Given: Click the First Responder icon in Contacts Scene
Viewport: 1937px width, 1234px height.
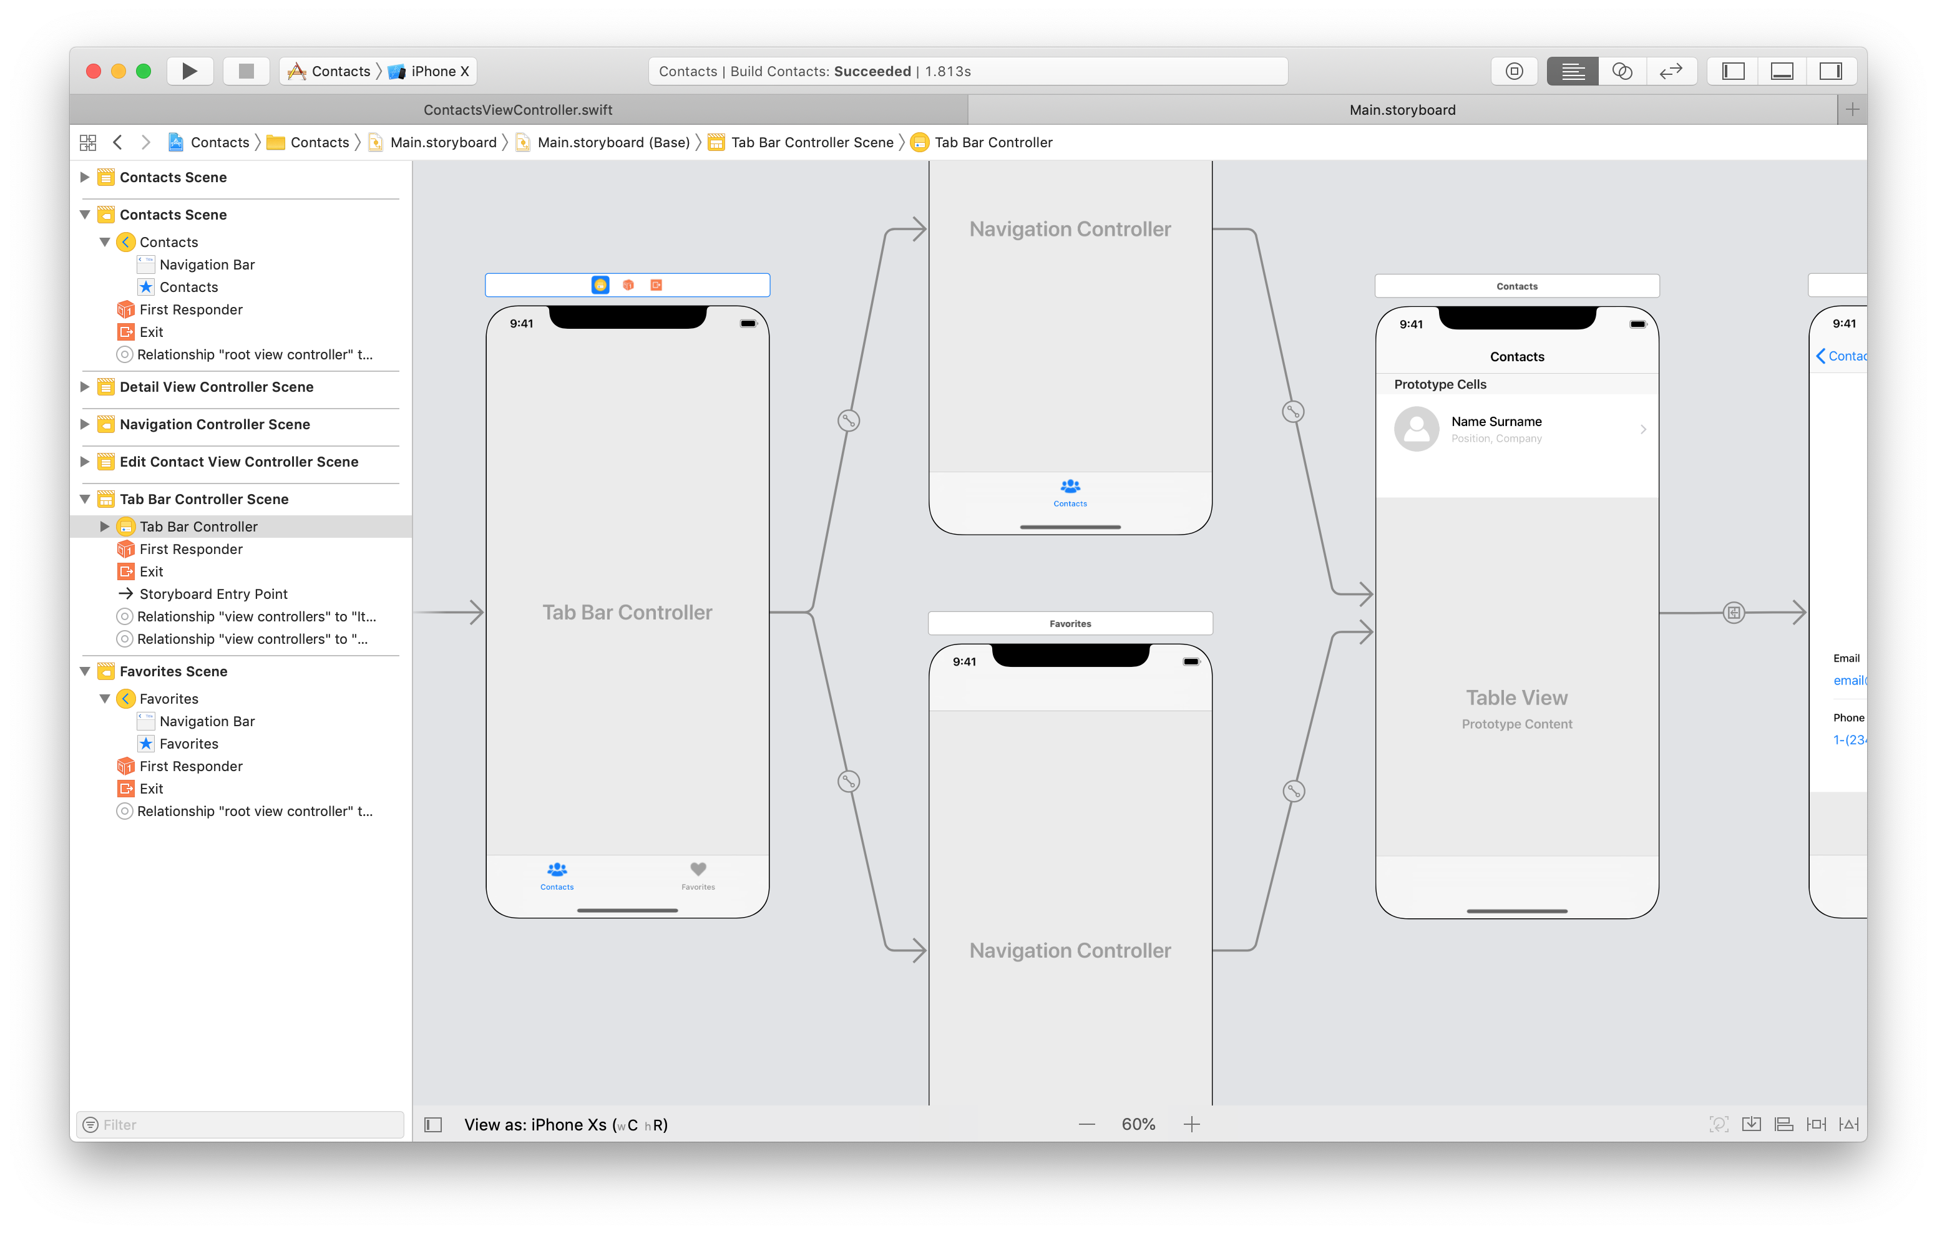Looking at the screenshot, I should pos(124,309).
